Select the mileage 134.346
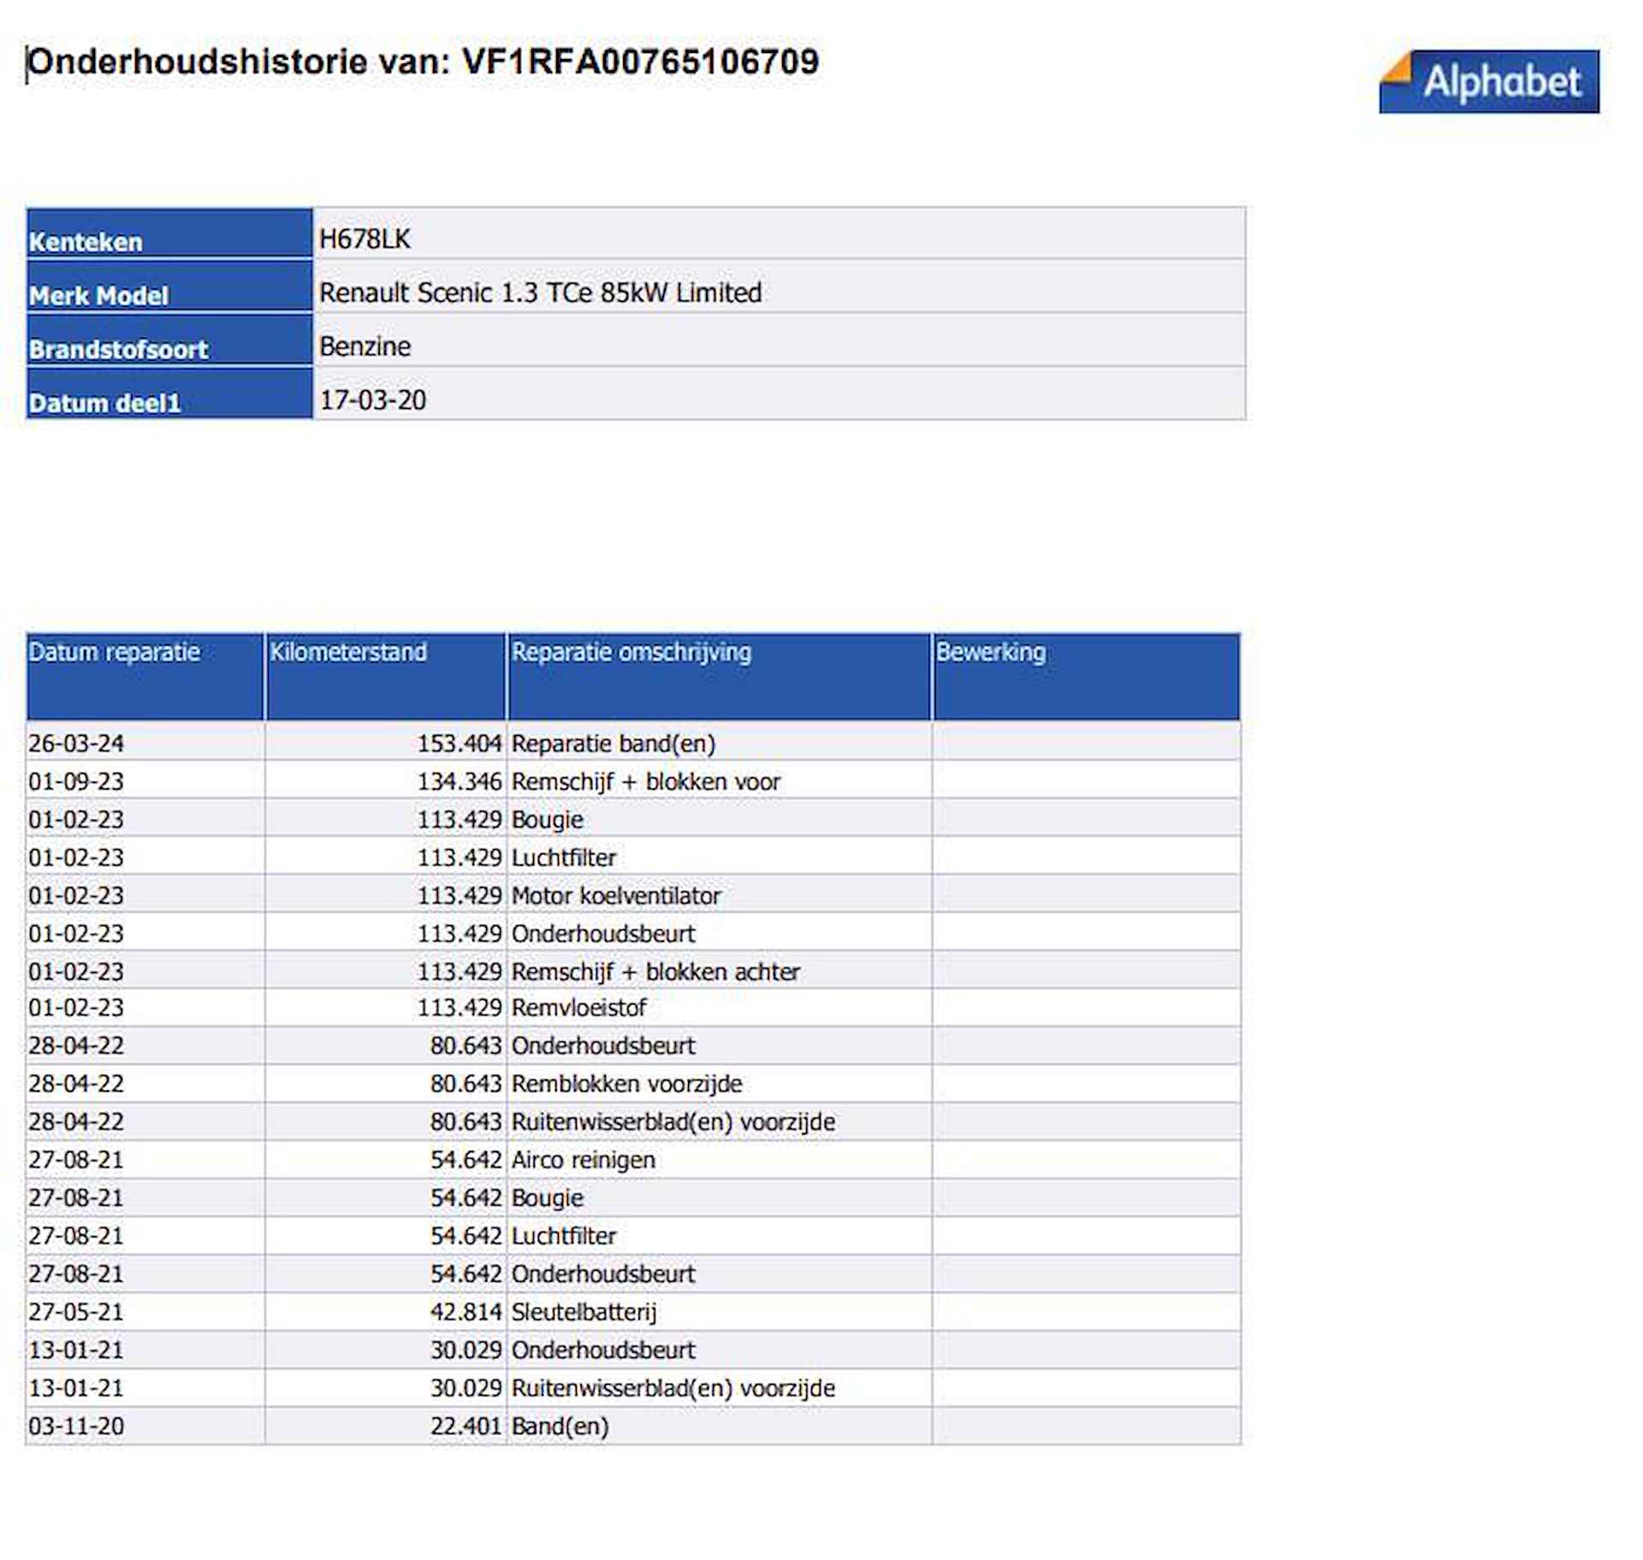 tap(459, 781)
